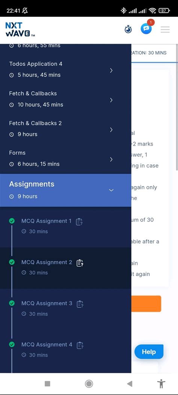Click the NxtWave logo
178x395 pixels.
20,30
